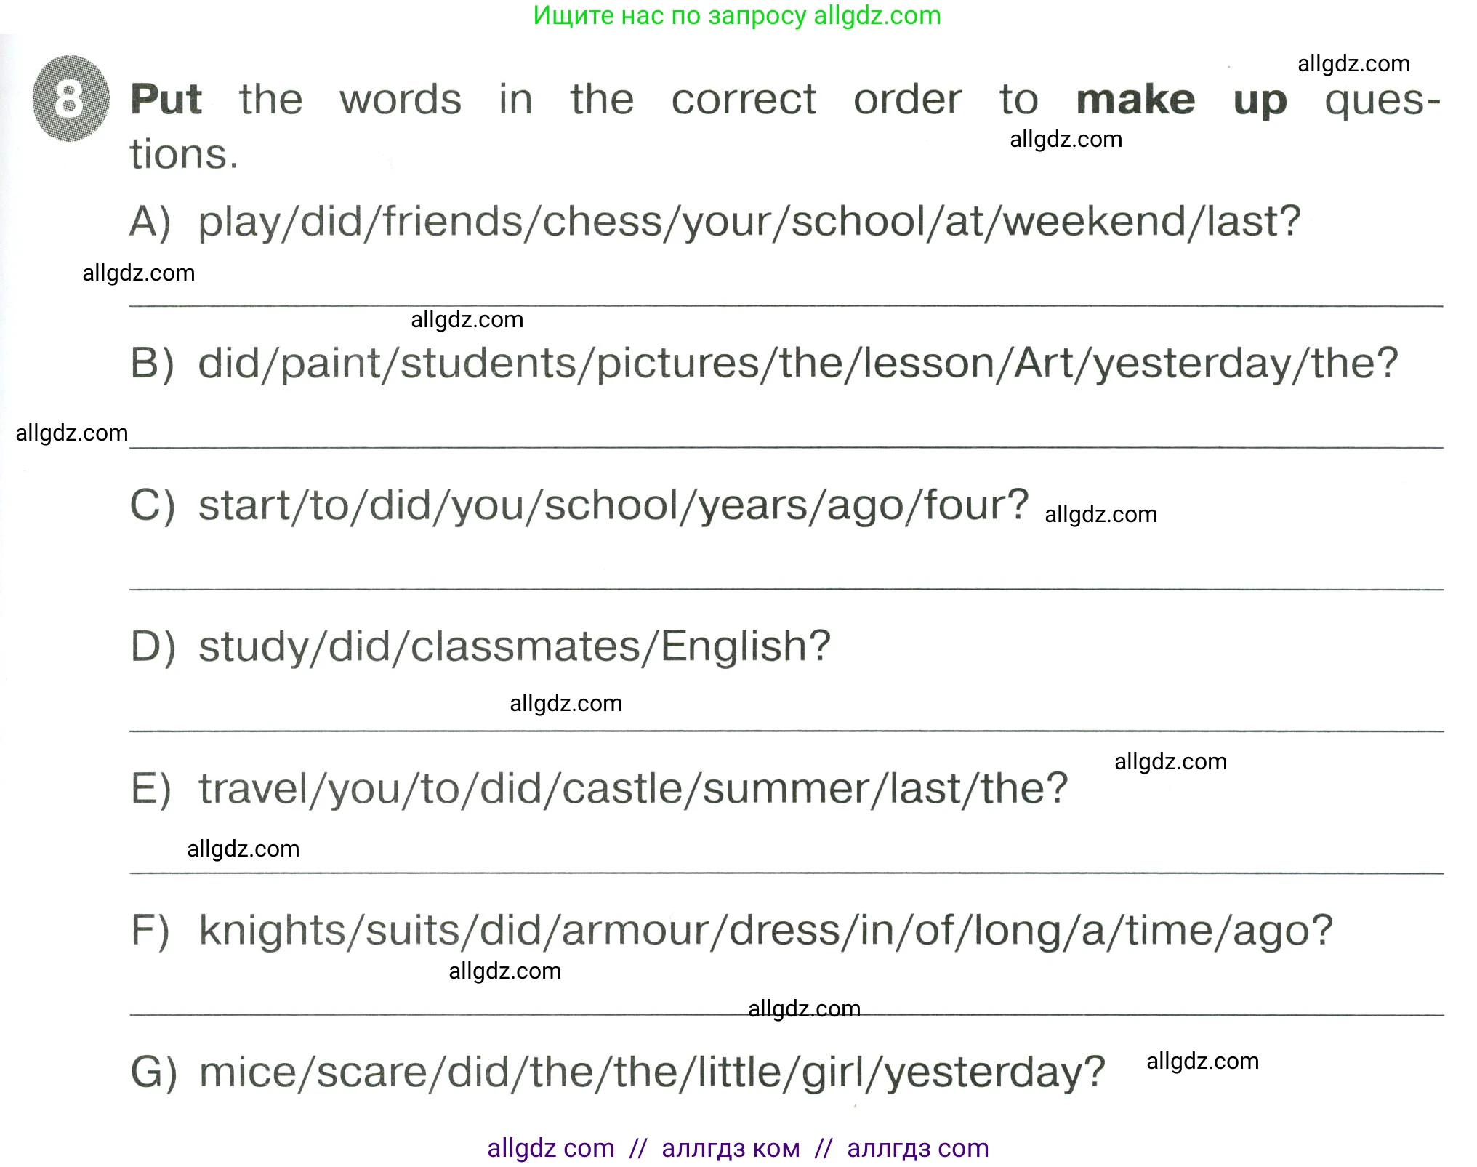Click the allgdz.com watermark beside question G
Screen dimensions: 1477x1167
click(1202, 1062)
